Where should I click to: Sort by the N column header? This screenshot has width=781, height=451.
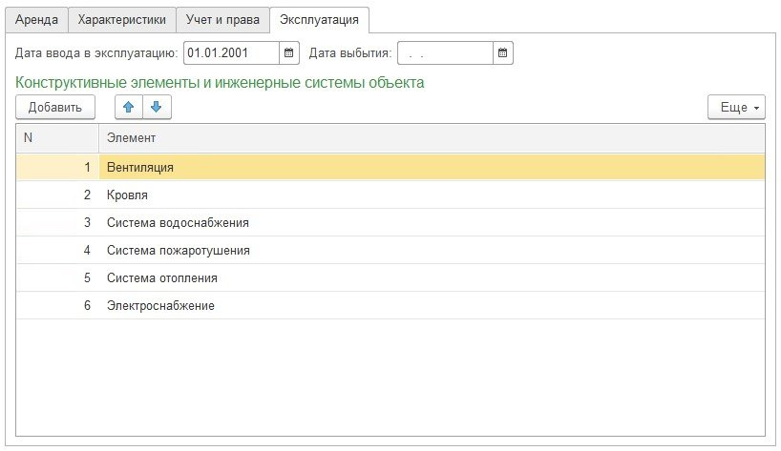[x=57, y=138]
